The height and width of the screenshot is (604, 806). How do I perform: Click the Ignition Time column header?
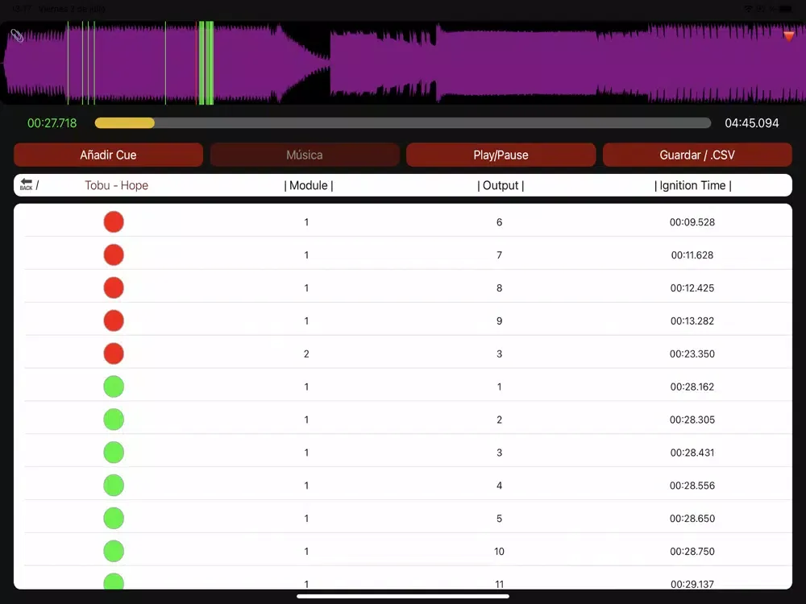tap(693, 185)
